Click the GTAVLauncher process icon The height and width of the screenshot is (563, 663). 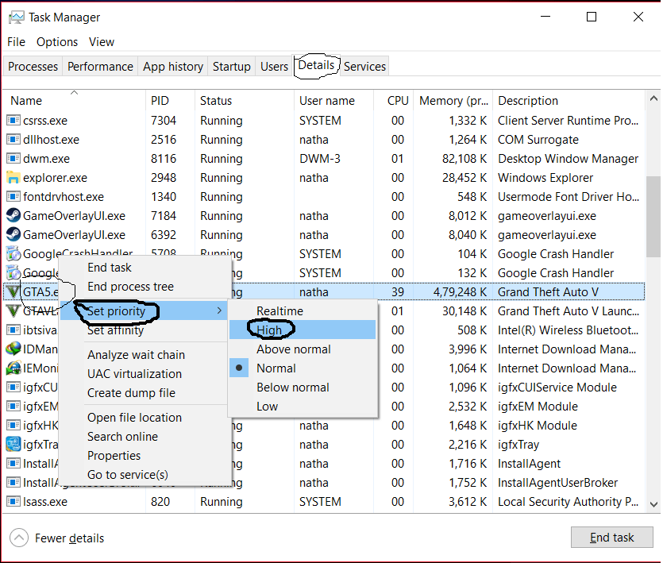coord(13,311)
